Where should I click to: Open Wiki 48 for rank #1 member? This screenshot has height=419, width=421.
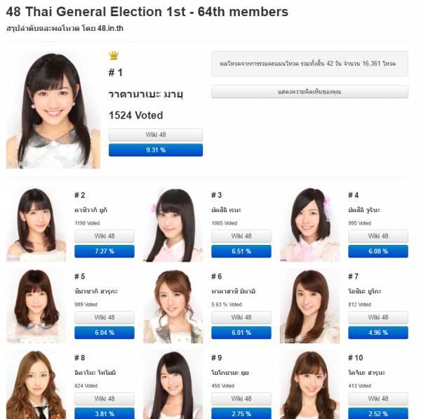[156, 135]
